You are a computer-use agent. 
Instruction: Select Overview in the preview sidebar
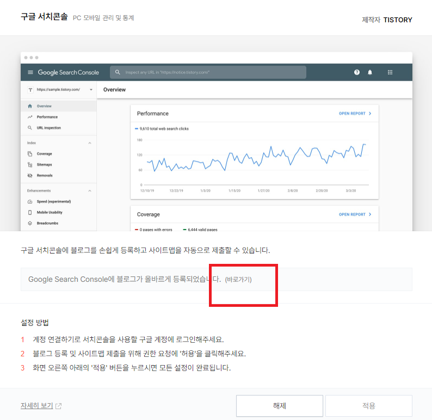pyautogui.click(x=59, y=106)
